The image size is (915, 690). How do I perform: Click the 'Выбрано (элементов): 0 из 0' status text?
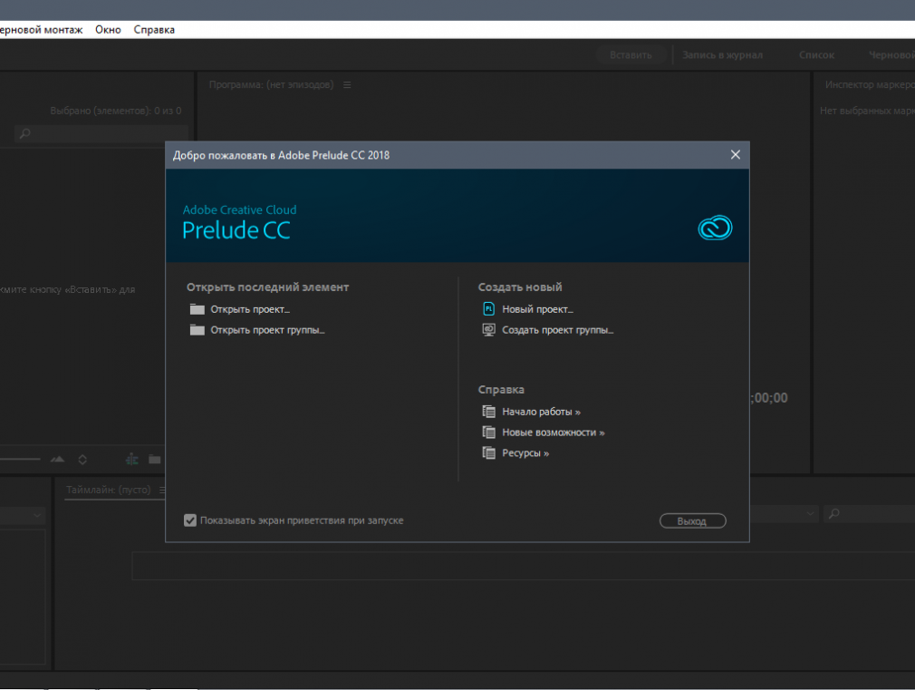pyautogui.click(x=116, y=111)
